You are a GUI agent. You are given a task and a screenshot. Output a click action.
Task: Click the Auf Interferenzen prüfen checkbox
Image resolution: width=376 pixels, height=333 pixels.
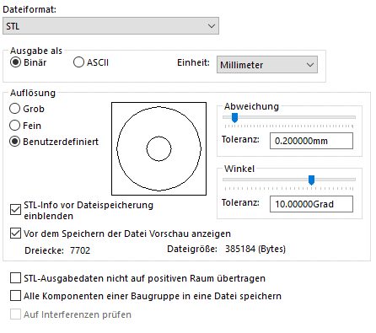pos(15,314)
